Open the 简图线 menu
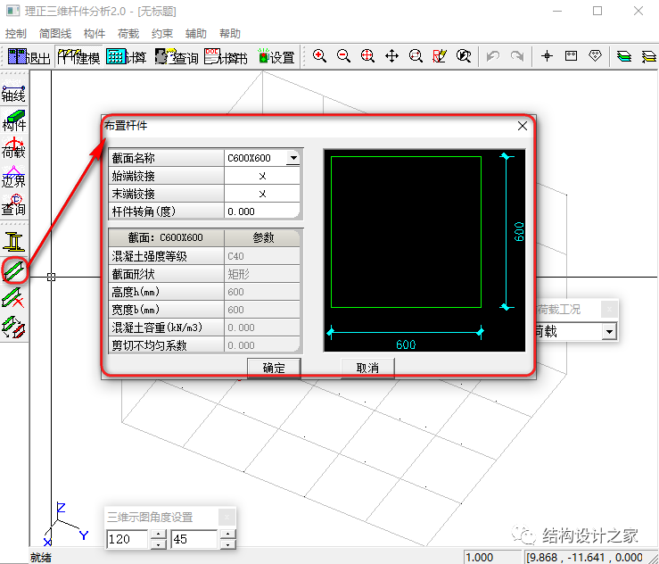 point(55,34)
